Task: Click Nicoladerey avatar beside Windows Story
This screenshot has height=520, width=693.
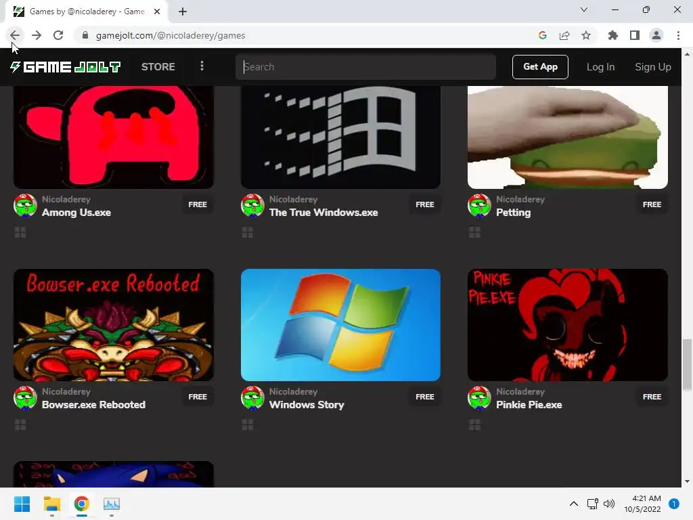Action: click(x=252, y=397)
